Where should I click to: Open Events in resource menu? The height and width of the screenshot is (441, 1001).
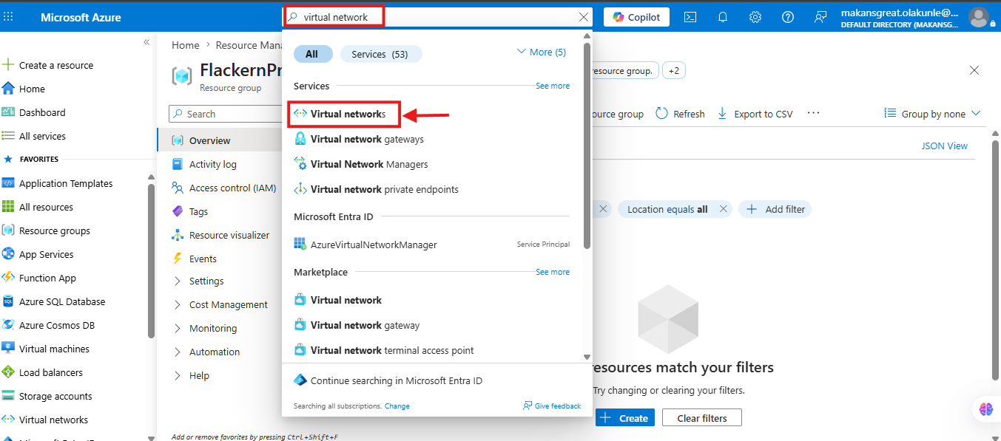tap(194, 259)
